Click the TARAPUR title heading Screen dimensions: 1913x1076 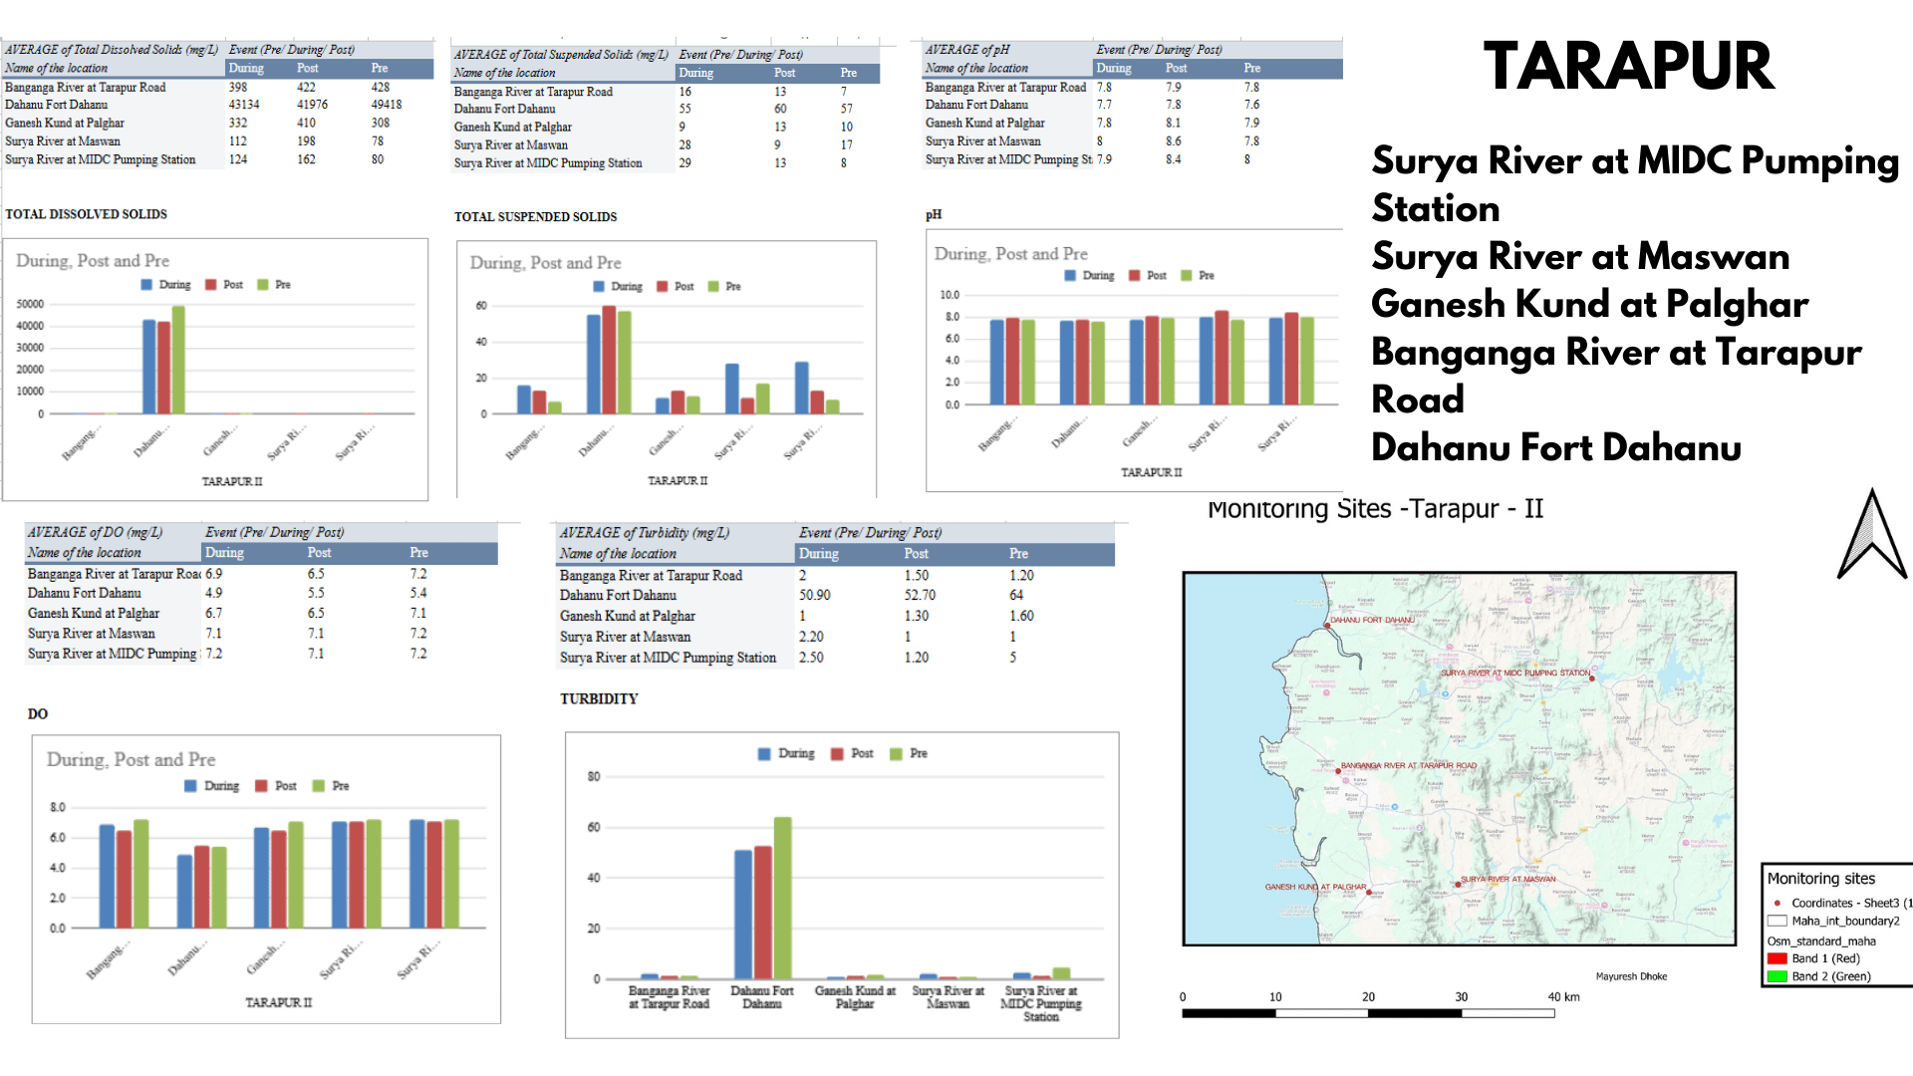tap(1629, 67)
